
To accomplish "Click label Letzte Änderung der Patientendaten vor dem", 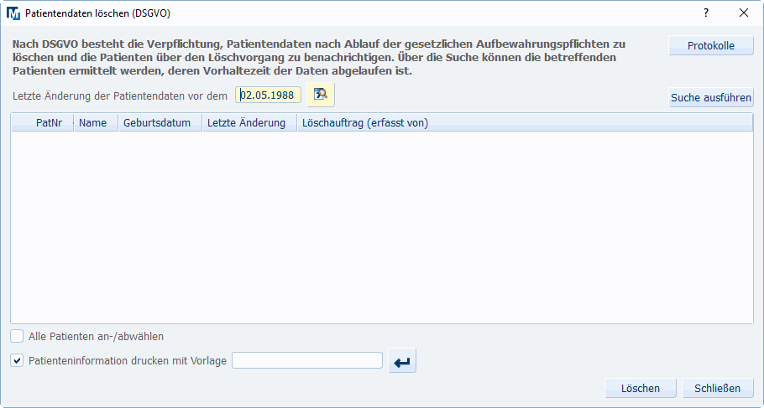I will pyautogui.click(x=120, y=96).
